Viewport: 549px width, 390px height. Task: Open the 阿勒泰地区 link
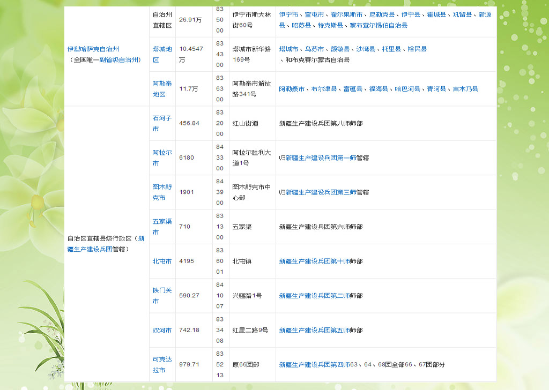tap(162, 89)
